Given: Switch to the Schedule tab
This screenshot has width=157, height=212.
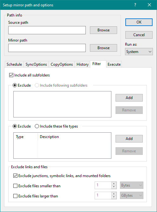Looking at the screenshot, I should pyautogui.click(x=14, y=64).
